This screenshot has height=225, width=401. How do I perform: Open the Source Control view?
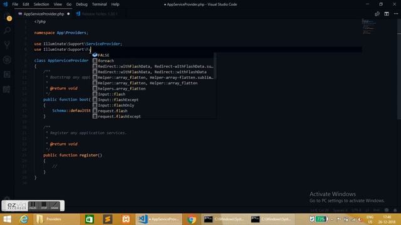[7, 45]
